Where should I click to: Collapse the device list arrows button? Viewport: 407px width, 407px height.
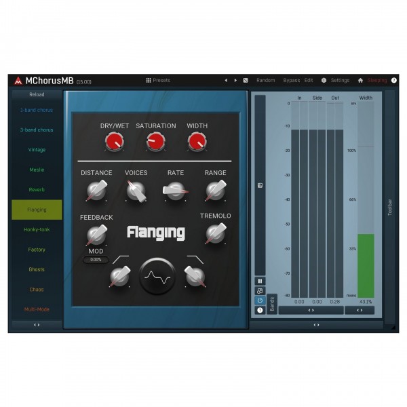(x=37, y=325)
